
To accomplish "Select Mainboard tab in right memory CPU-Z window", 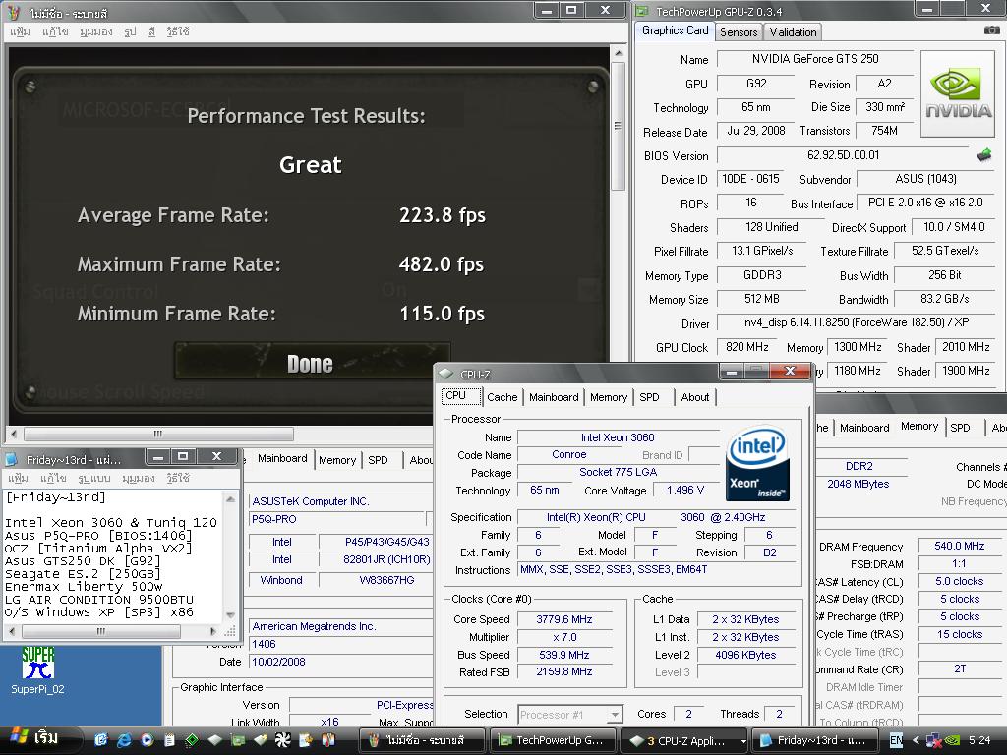I will tap(864, 428).
